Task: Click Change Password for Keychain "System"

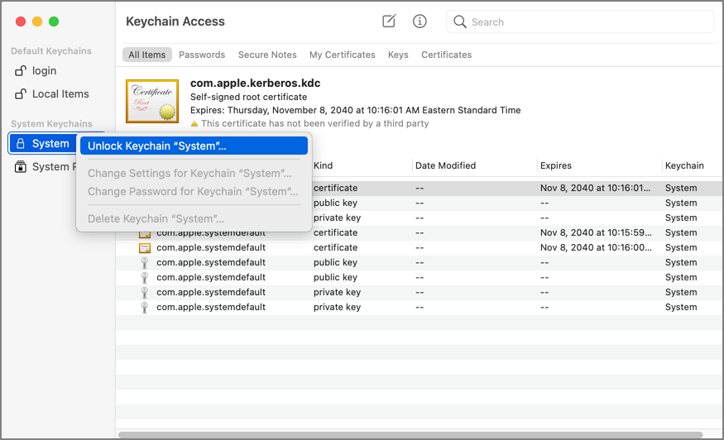Action: (194, 191)
